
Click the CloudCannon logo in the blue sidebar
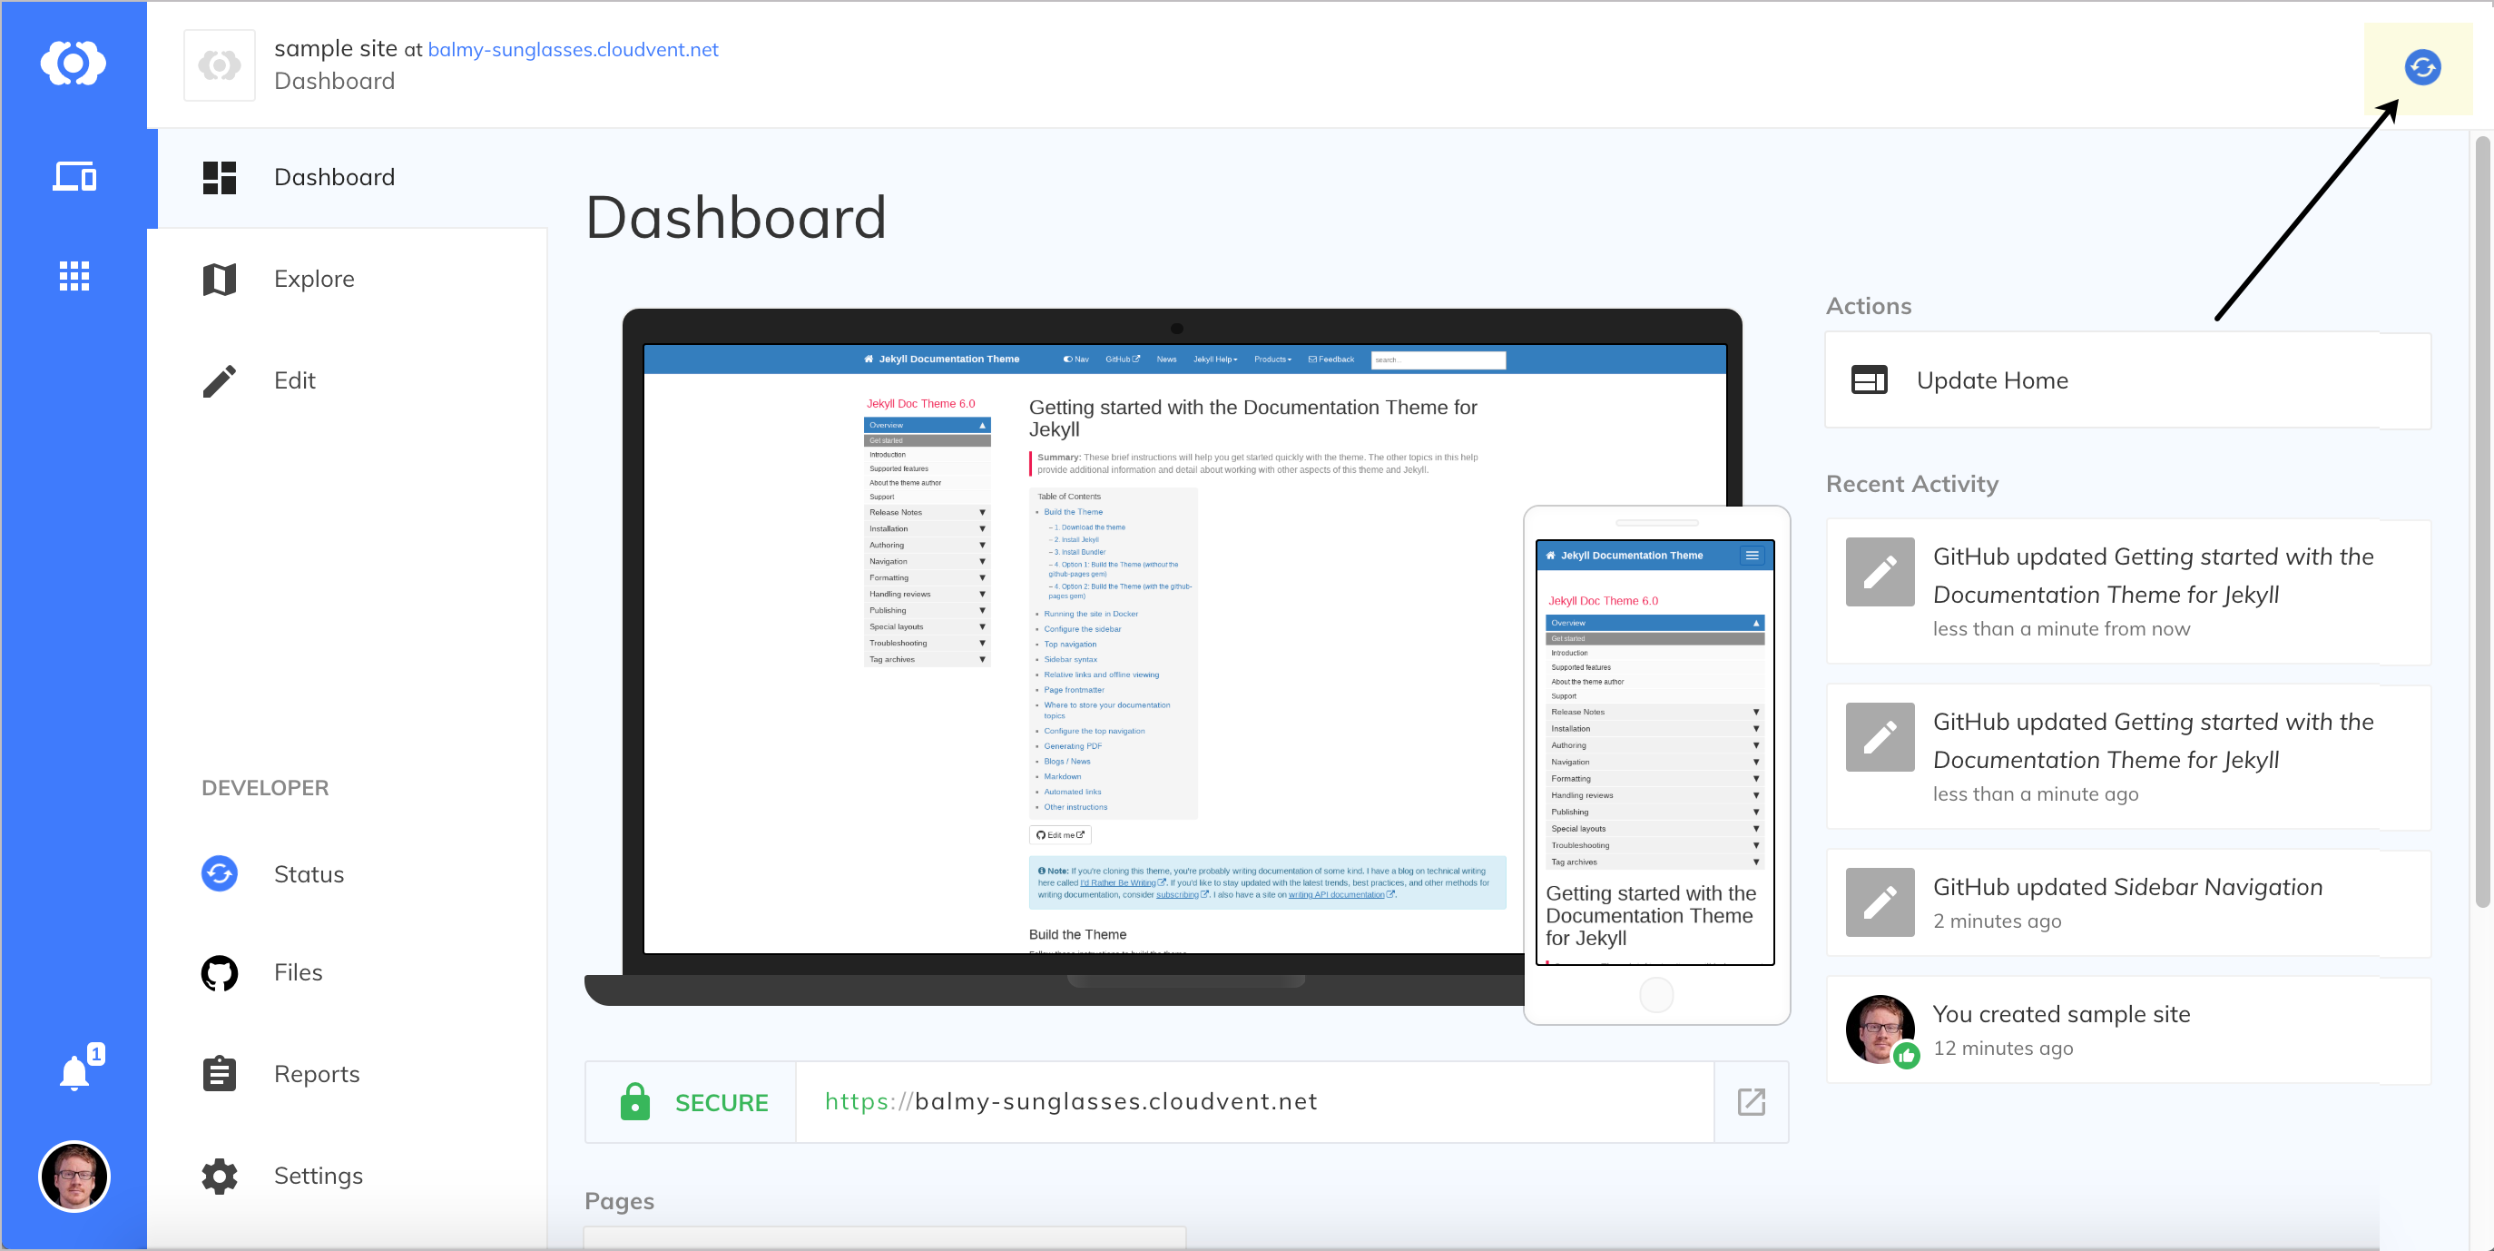(74, 64)
